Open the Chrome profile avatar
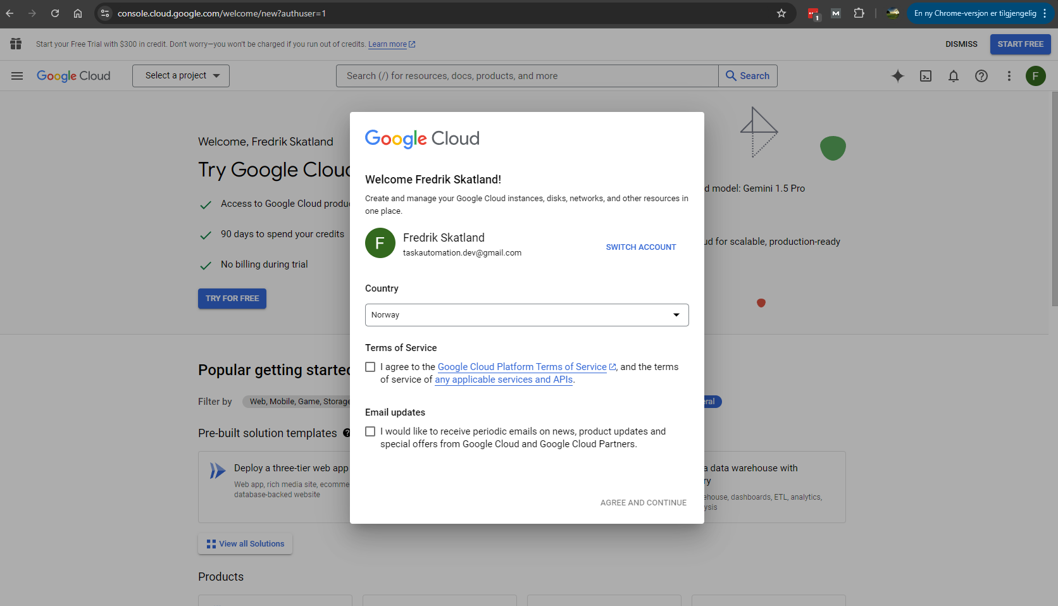 893,13
